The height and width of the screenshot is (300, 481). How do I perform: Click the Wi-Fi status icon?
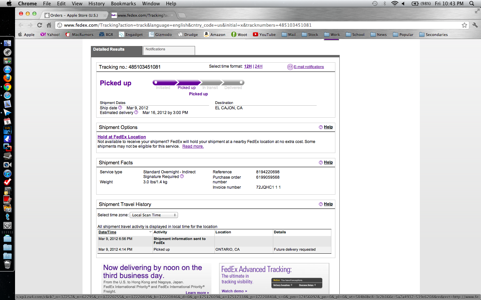point(394,3)
